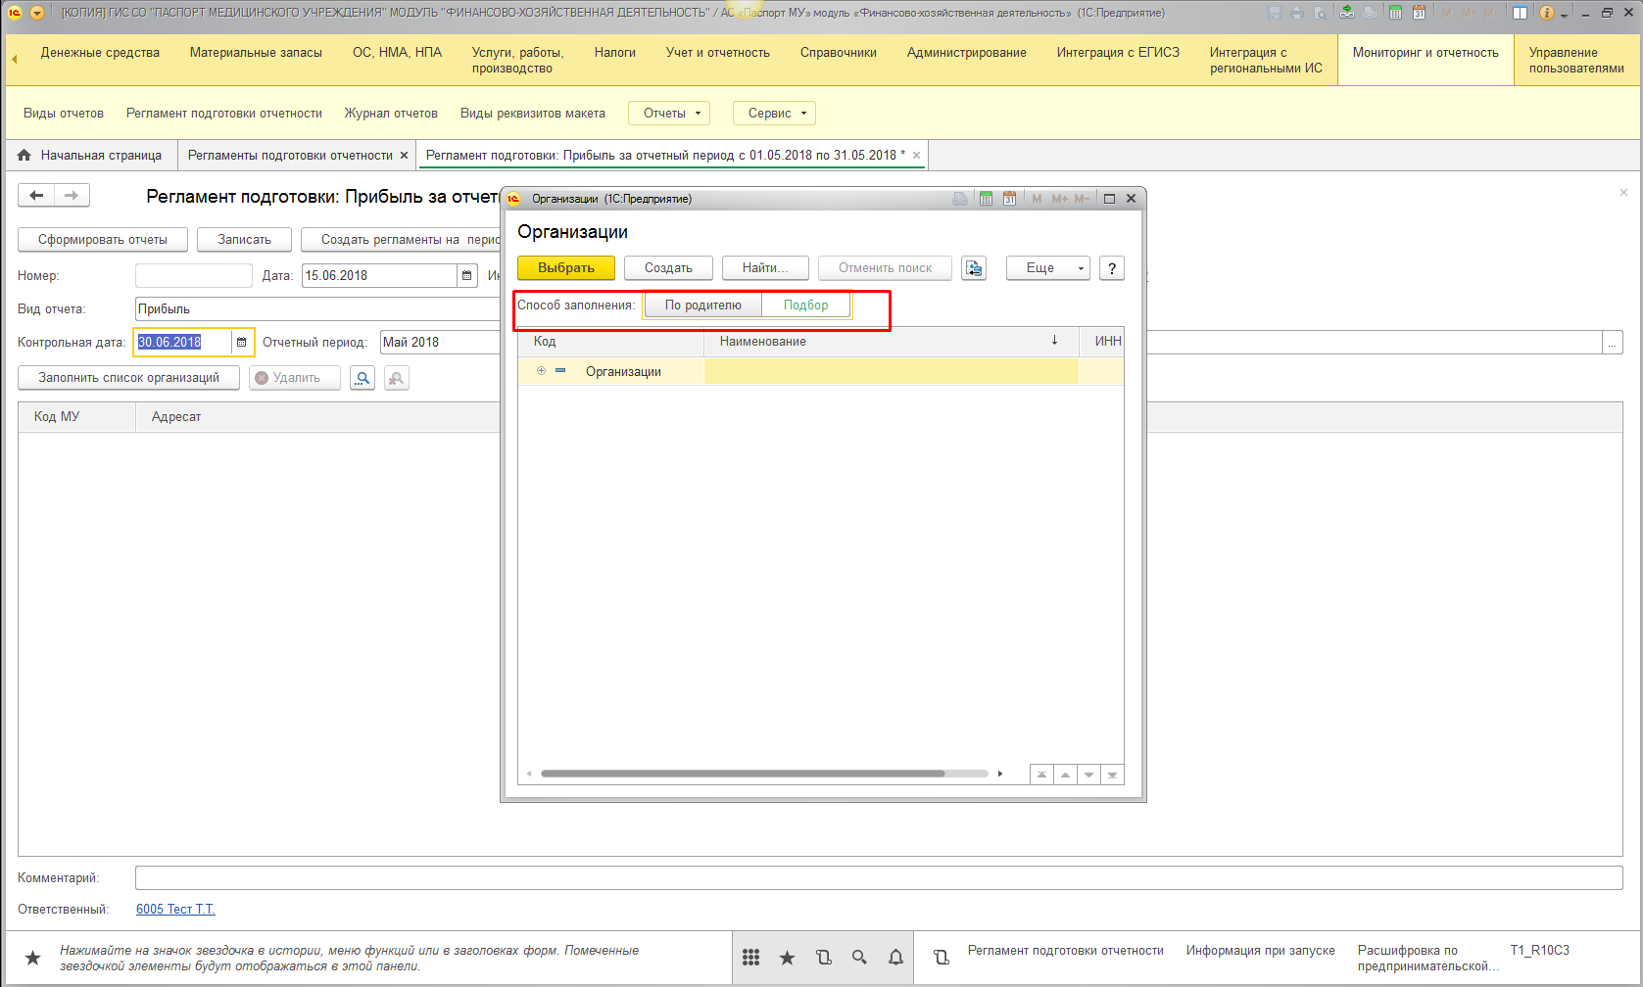
Task: Select the Подбор fill method
Action: (805, 305)
